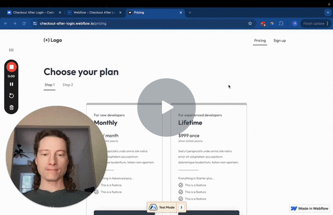The image size is (333, 215).
Task: Click the Choose your plan heading
Action: point(81,72)
